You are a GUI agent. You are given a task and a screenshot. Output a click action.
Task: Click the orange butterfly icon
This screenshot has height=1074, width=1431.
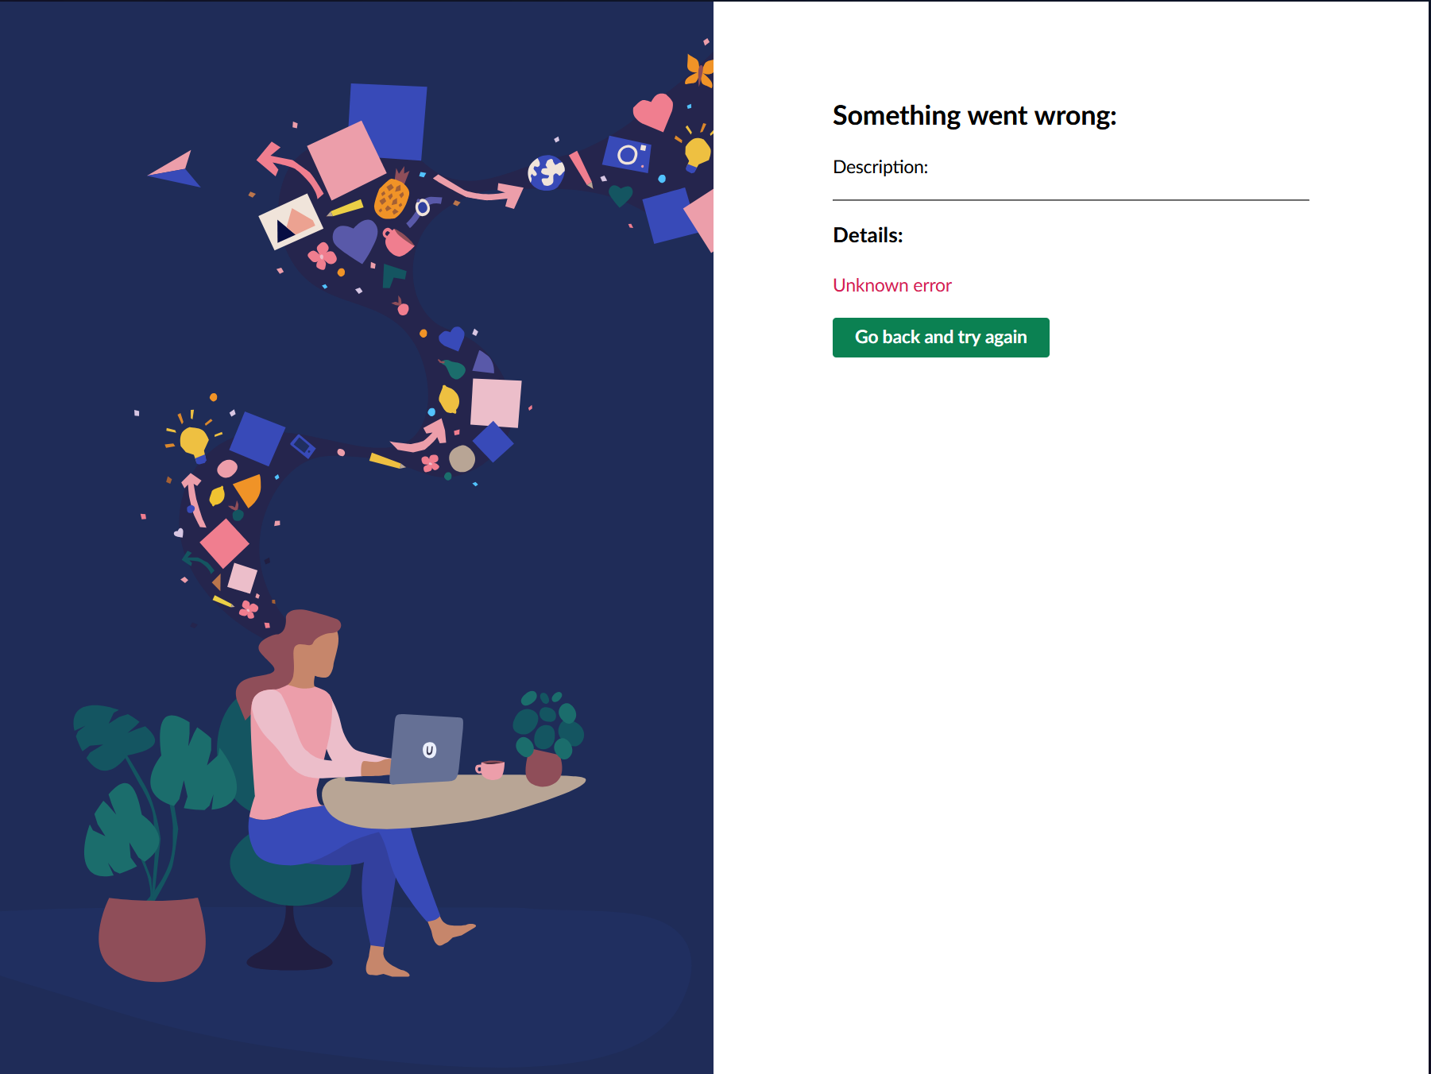click(x=699, y=70)
